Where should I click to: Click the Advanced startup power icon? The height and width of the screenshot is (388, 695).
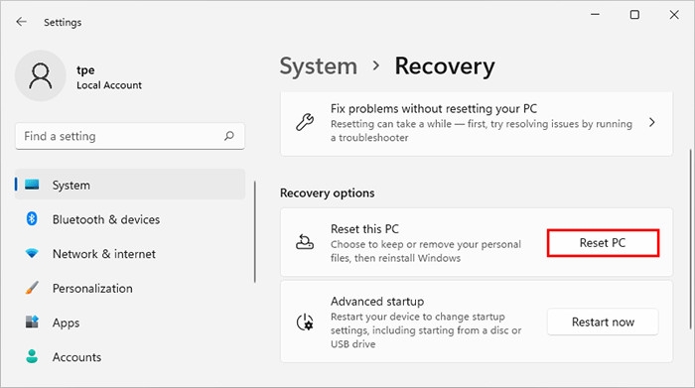click(305, 322)
